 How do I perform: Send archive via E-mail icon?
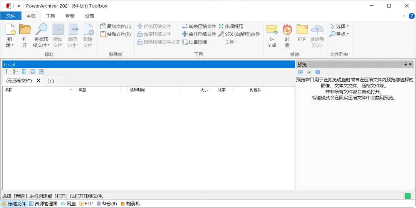click(272, 29)
